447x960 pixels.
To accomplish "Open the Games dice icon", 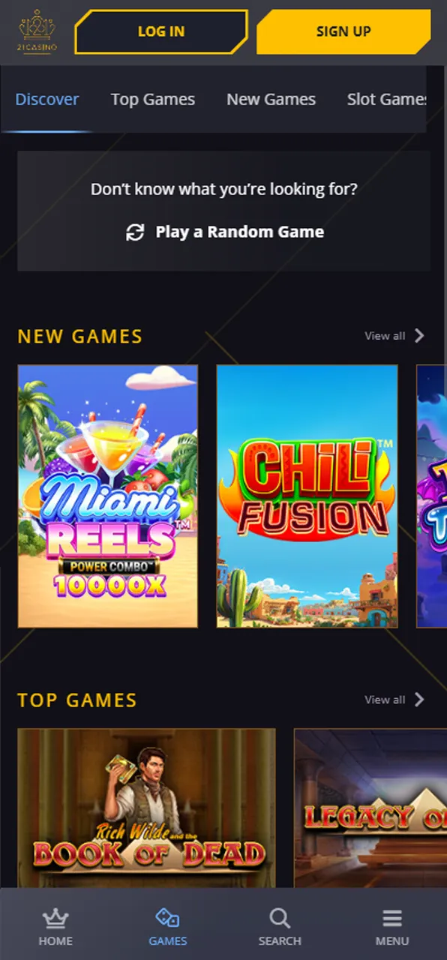I will [x=167, y=918].
